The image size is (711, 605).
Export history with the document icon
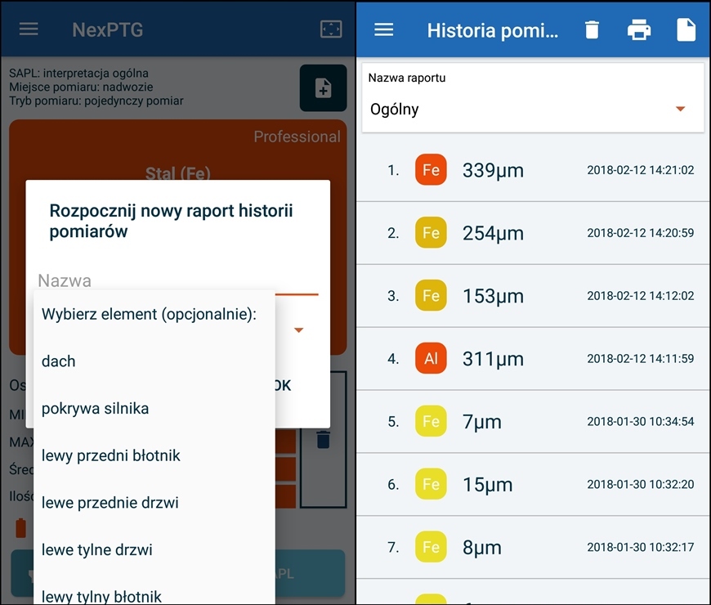coord(686,30)
